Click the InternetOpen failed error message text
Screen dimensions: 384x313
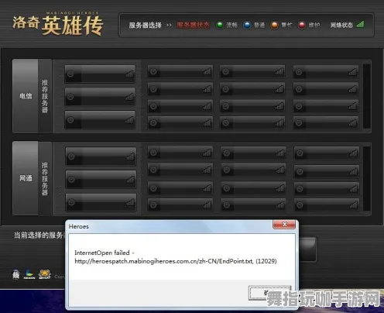click(x=105, y=253)
